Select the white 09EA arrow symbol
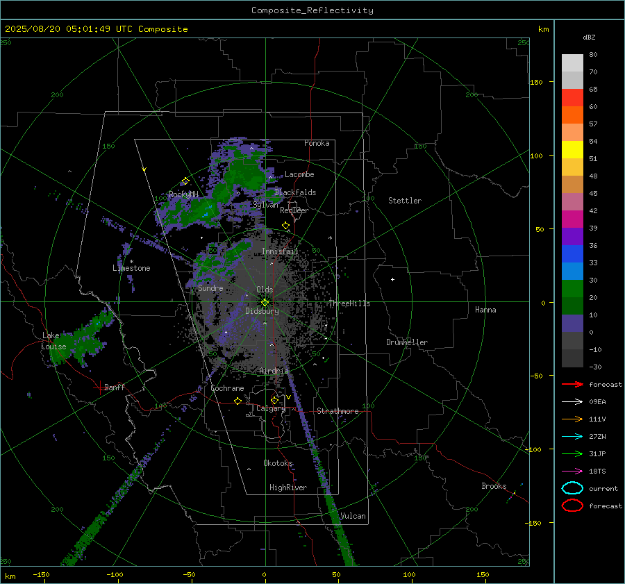Viewport: 625px width, 584px height. pos(572,401)
